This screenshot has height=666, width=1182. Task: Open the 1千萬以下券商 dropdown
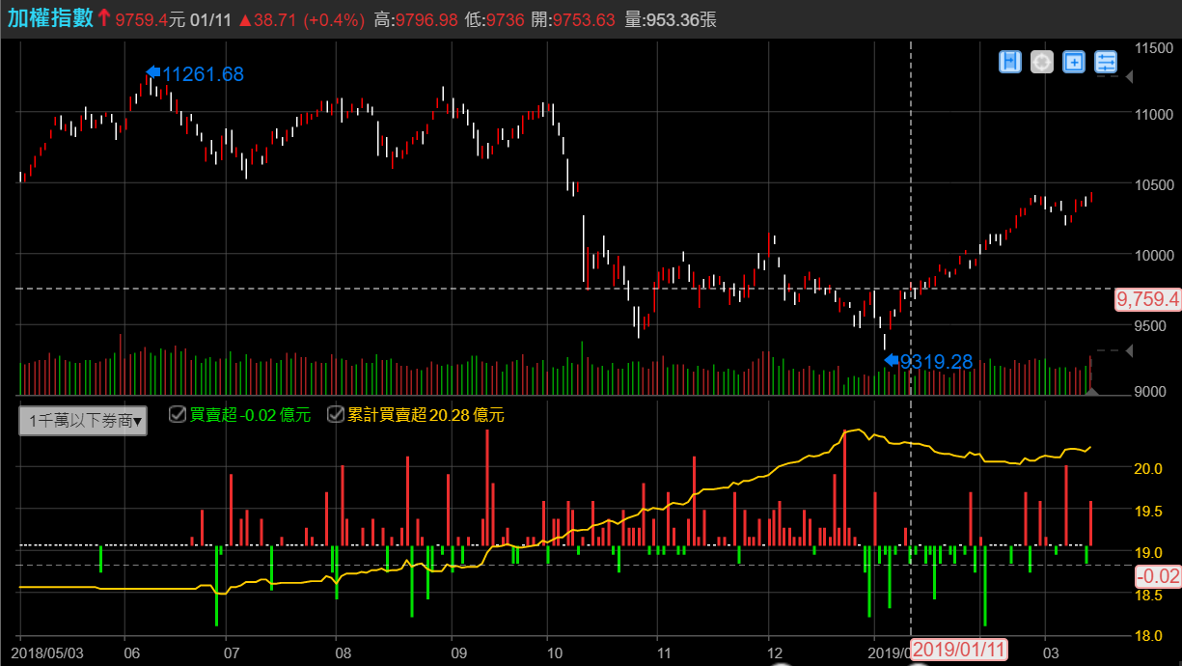(84, 421)
